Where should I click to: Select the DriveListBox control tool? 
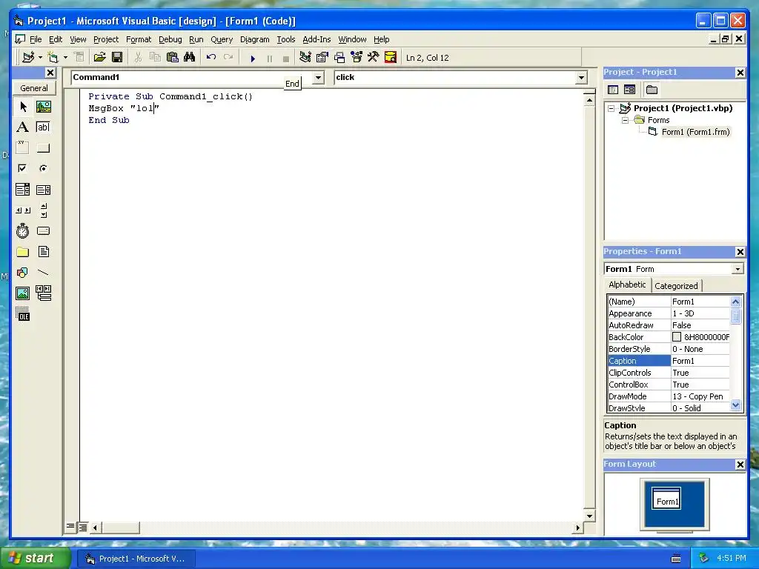tap(44, 231)
